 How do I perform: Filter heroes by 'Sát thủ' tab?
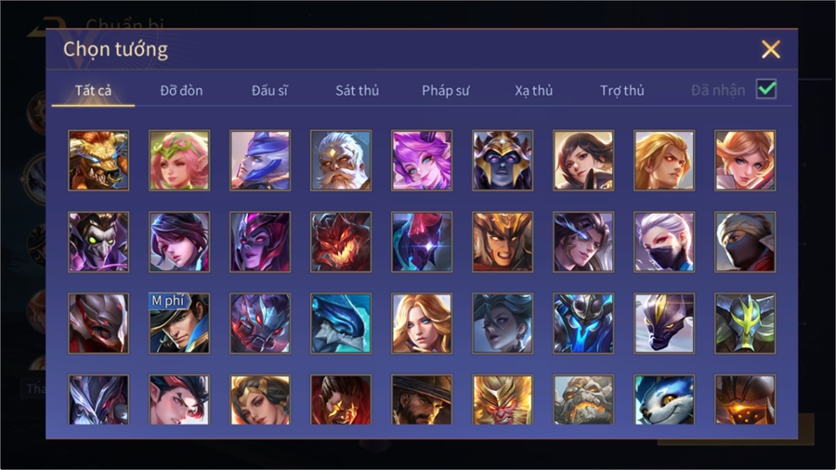tap(358, 91)
